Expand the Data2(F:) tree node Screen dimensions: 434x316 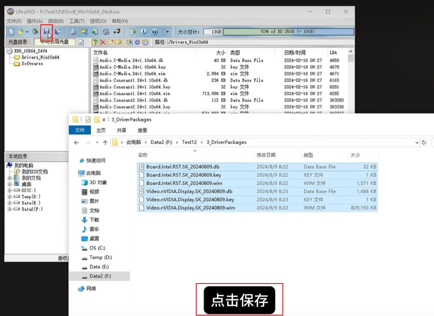(10, 209)
